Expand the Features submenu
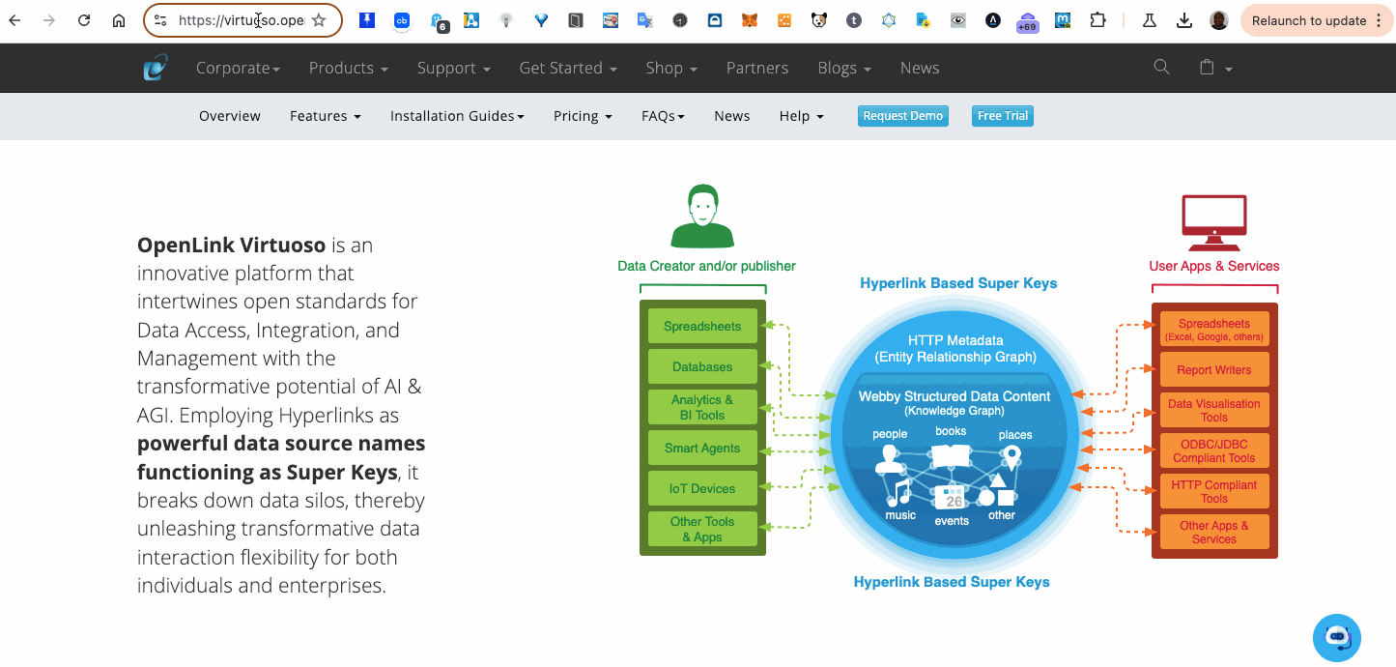This screenshot has width=1396, height=667. (x=326, y=116)
